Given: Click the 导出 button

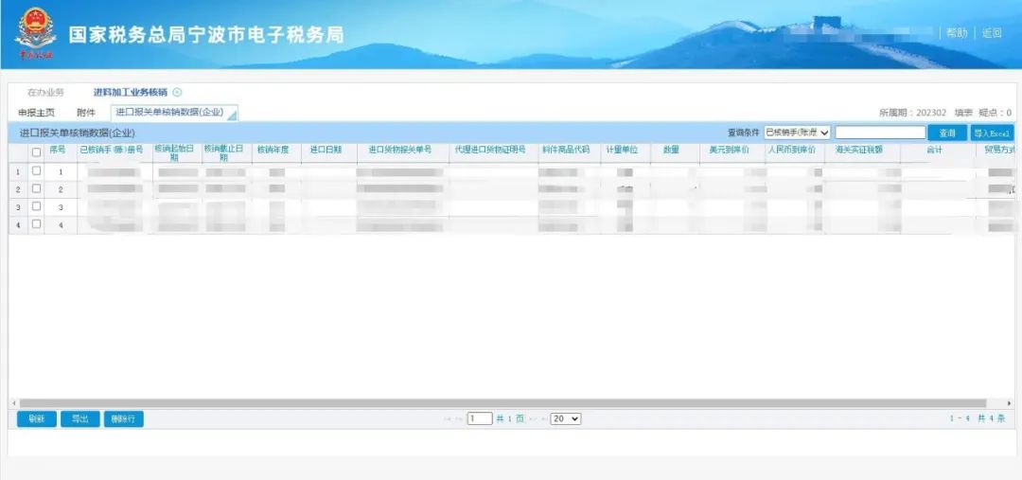Looking at the screenshot, I should point(80,418).
